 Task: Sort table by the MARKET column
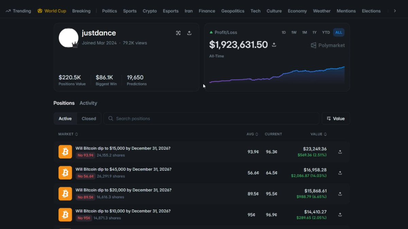[x=68, y=134]
